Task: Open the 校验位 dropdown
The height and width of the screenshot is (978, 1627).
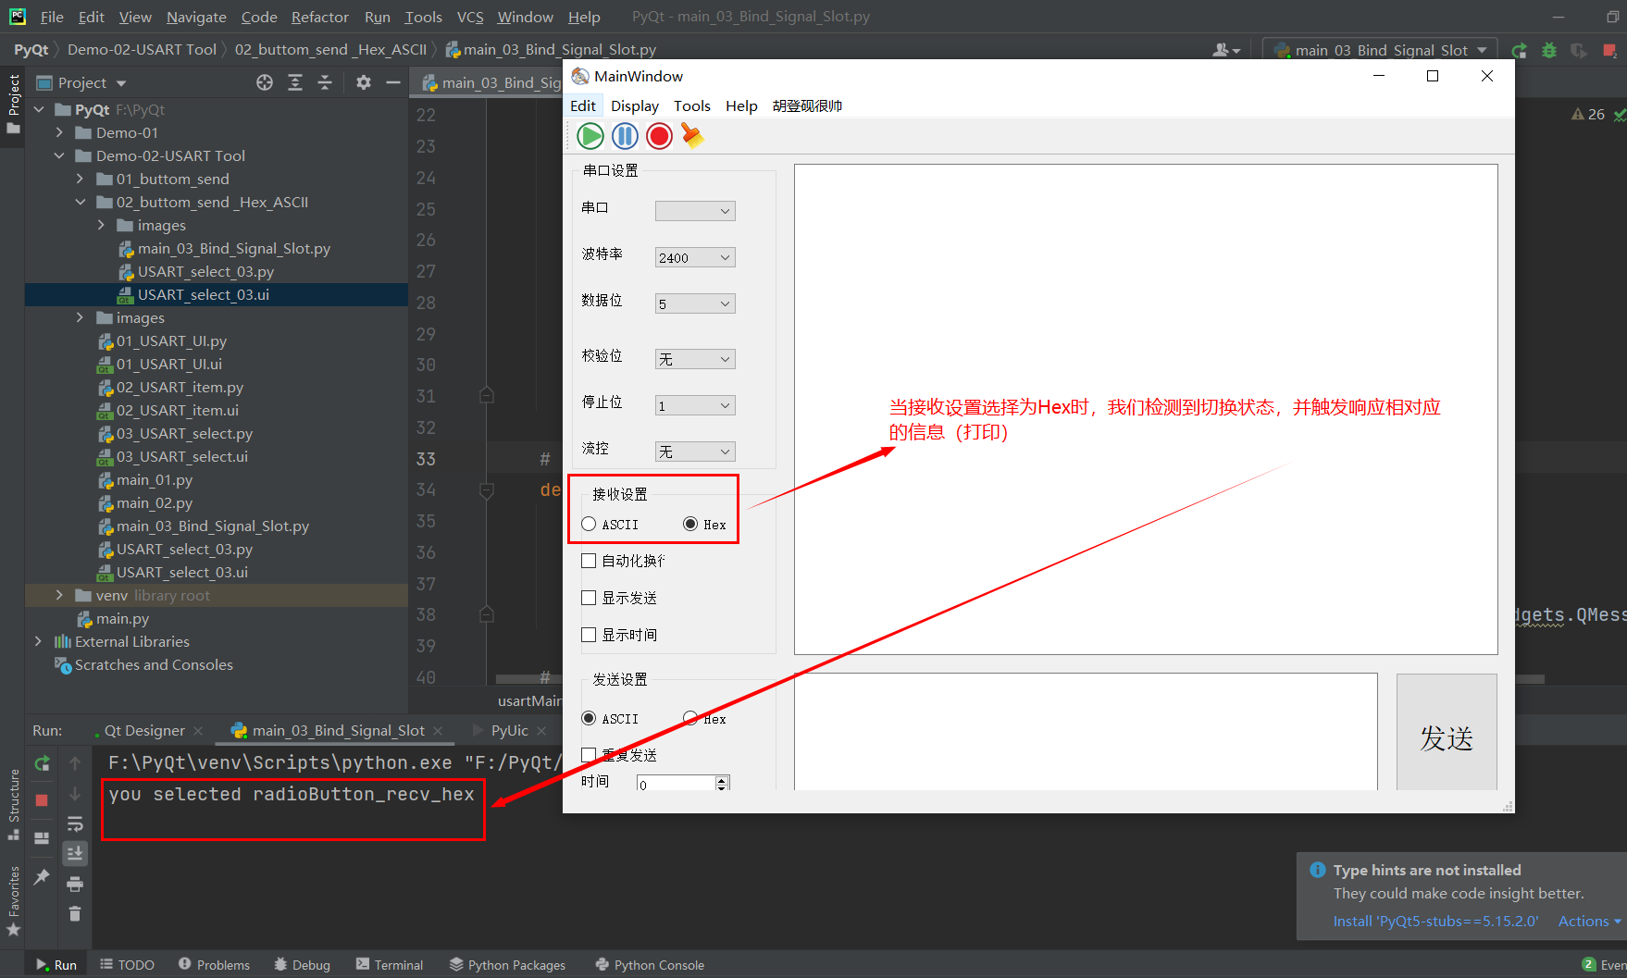Action: (695, 359)
